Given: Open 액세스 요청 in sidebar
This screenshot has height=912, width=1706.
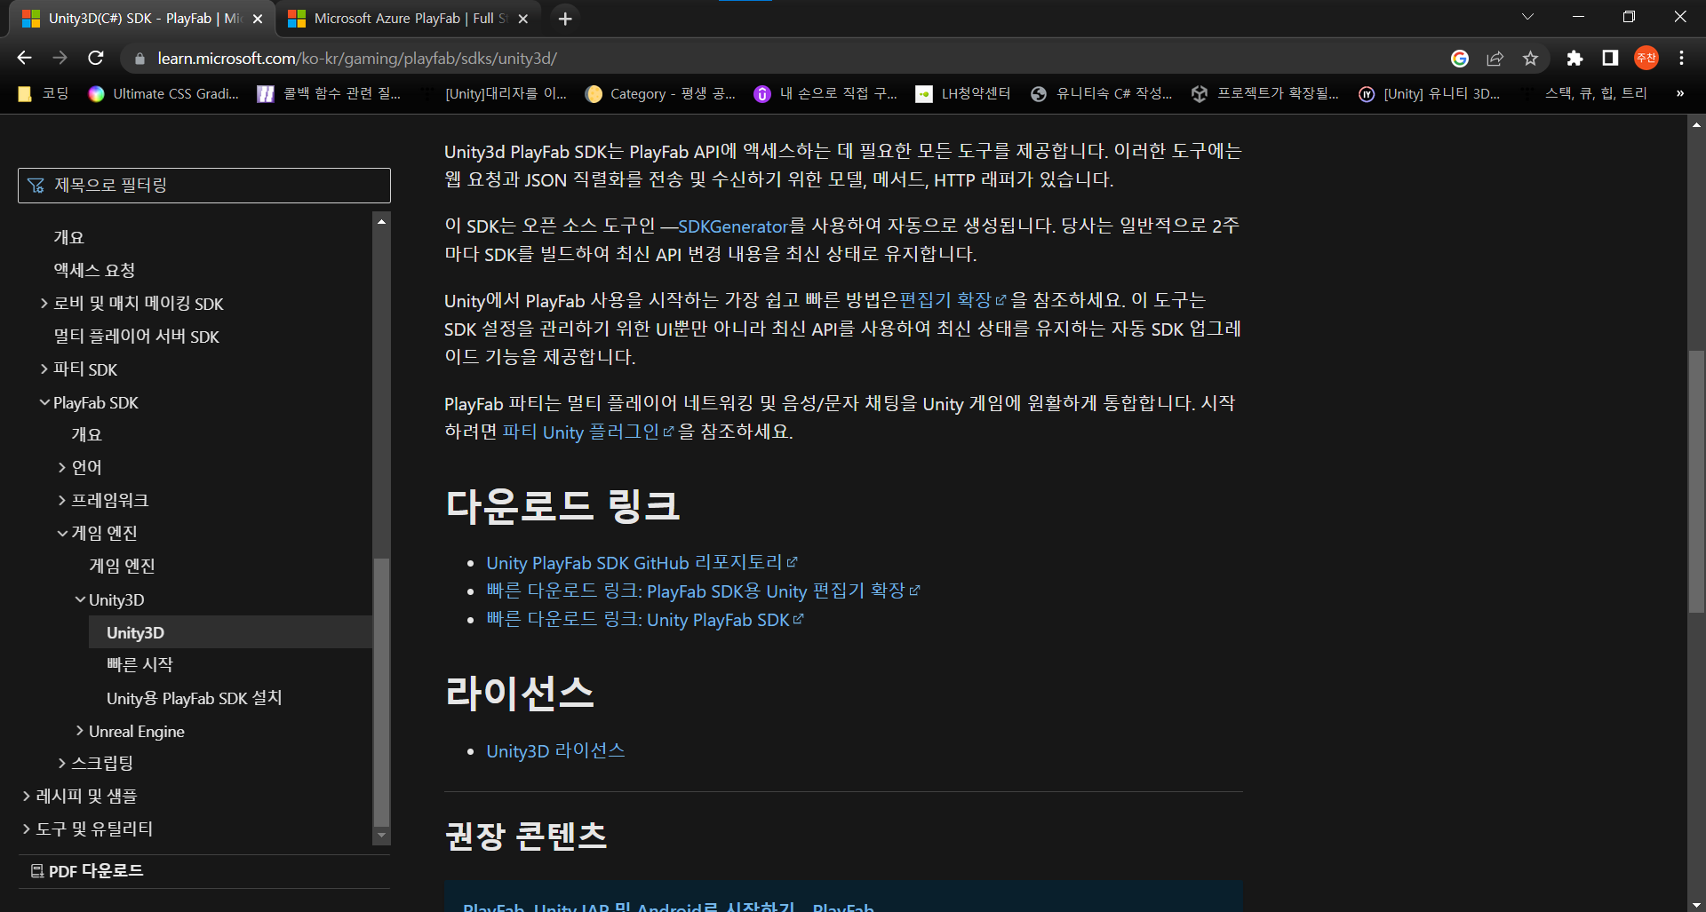Looking at the screenshot, I should click(94, 270).
